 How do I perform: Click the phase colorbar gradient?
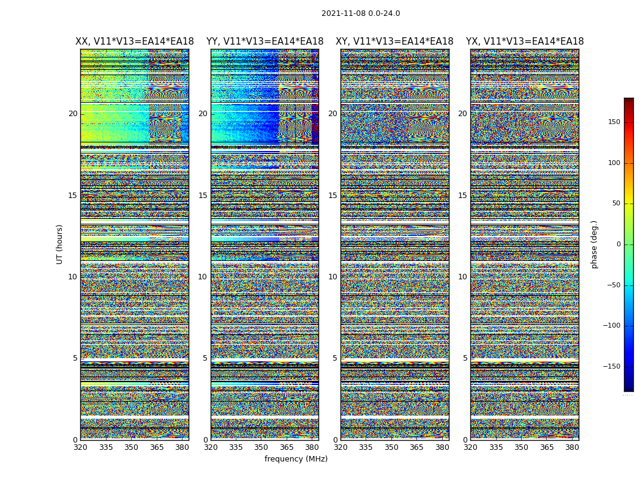tap(629, 244)
